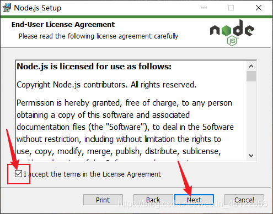Screen dimensions: 273x214
Task: Click the license scrollbar down arrow
Action: 251,156
